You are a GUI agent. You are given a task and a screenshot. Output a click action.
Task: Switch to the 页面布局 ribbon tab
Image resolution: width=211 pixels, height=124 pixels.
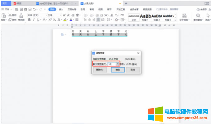point(72,9)
